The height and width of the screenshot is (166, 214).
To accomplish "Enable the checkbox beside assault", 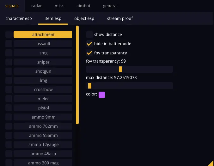I will pyautogui.click(x=9, y=44).
